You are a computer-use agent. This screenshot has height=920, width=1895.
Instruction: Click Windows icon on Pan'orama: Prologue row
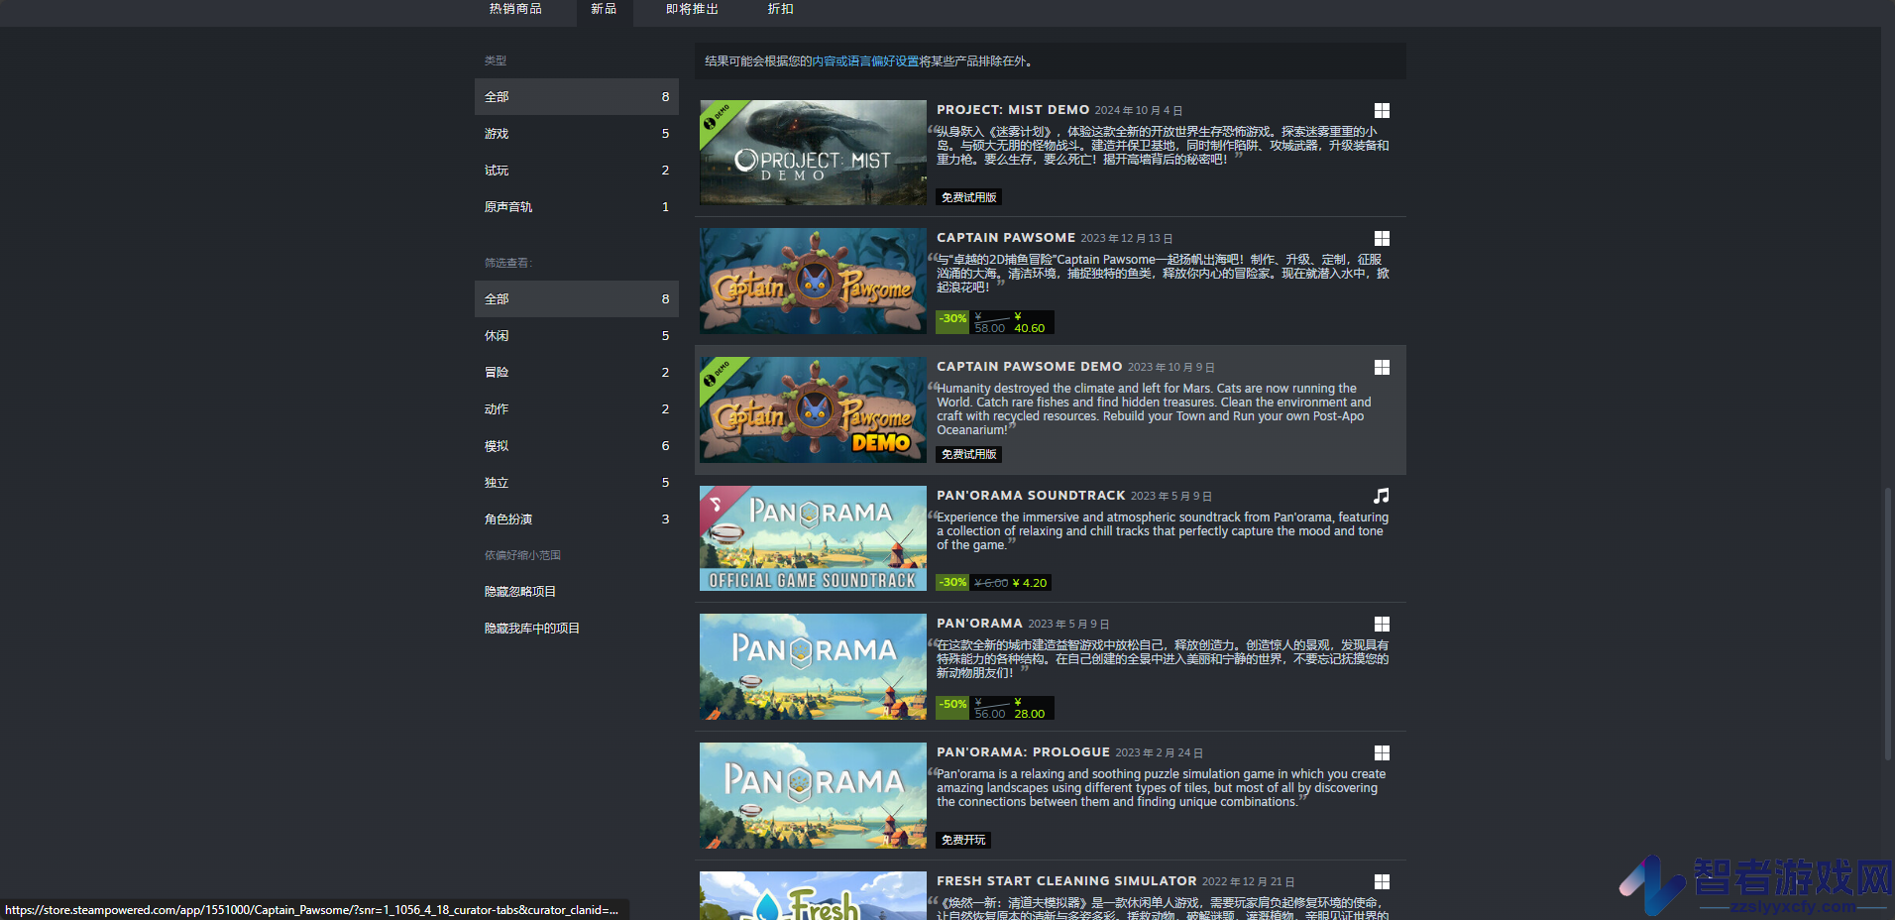(1382, 752)
